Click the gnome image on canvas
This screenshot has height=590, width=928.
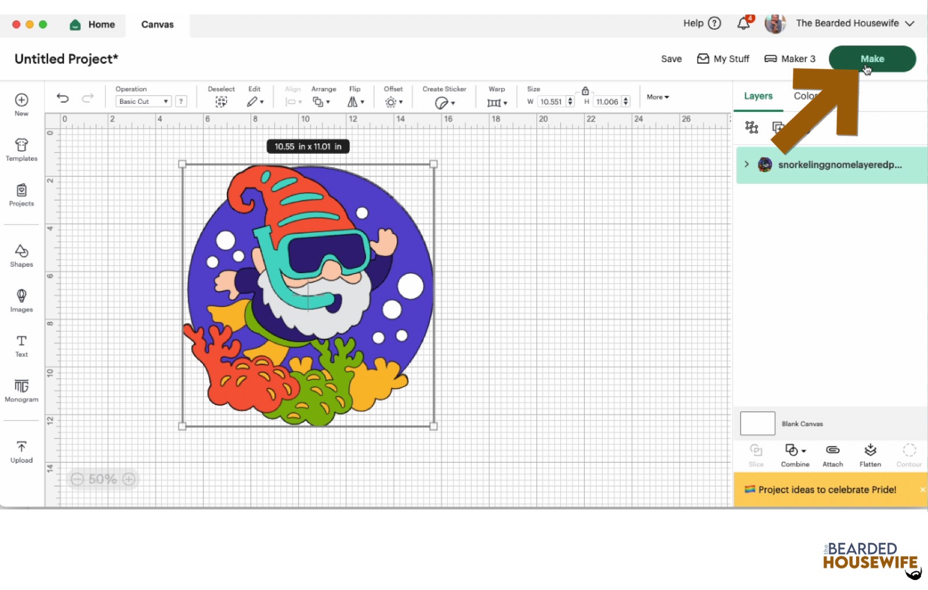pyautogui.click(x=308, y=295)
